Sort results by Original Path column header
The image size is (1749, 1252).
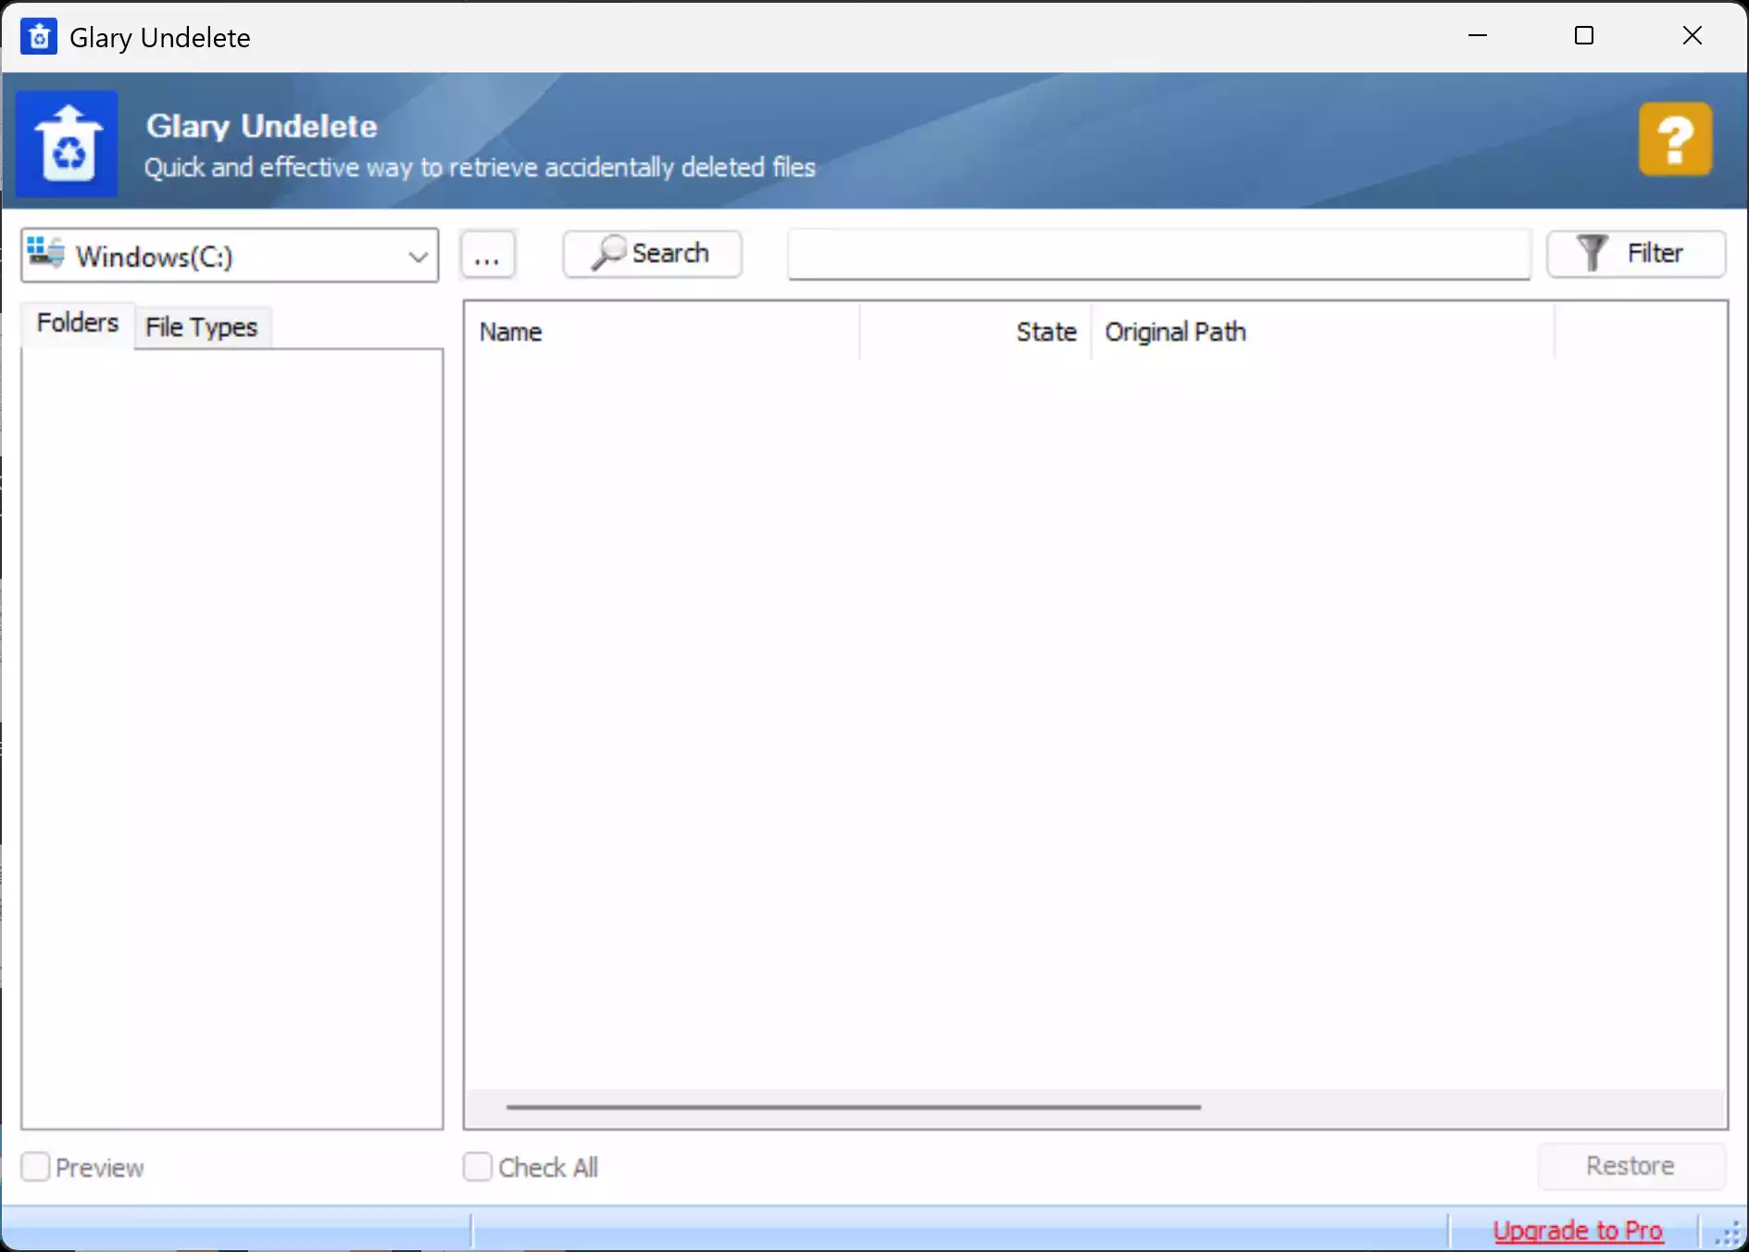click(x=1320, y=332)
